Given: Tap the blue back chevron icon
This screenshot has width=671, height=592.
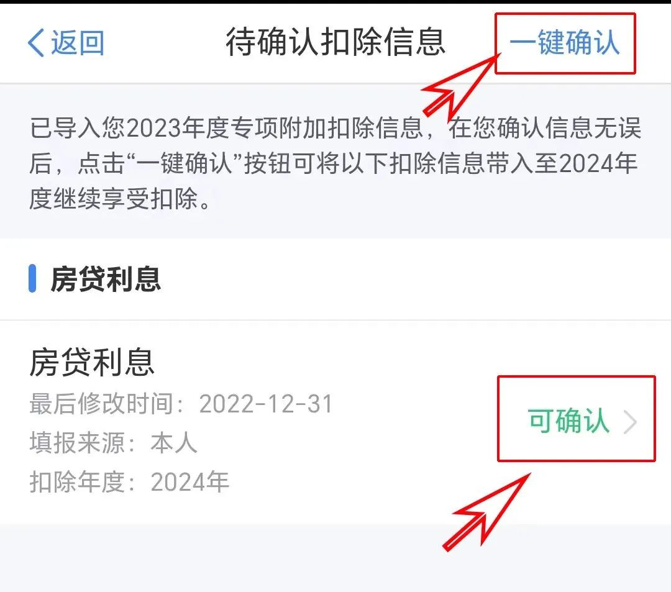Looking at the screenshot, I should [x=36, y=43].
